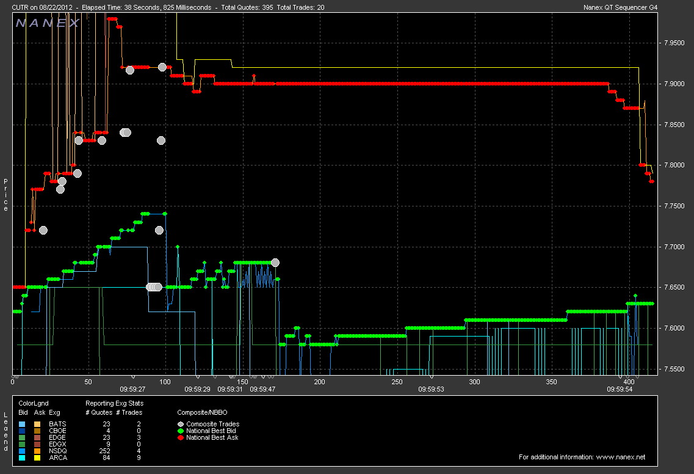Select the ARCA exchange label
This screenshot has width=694, height=474.
(58, 458)
